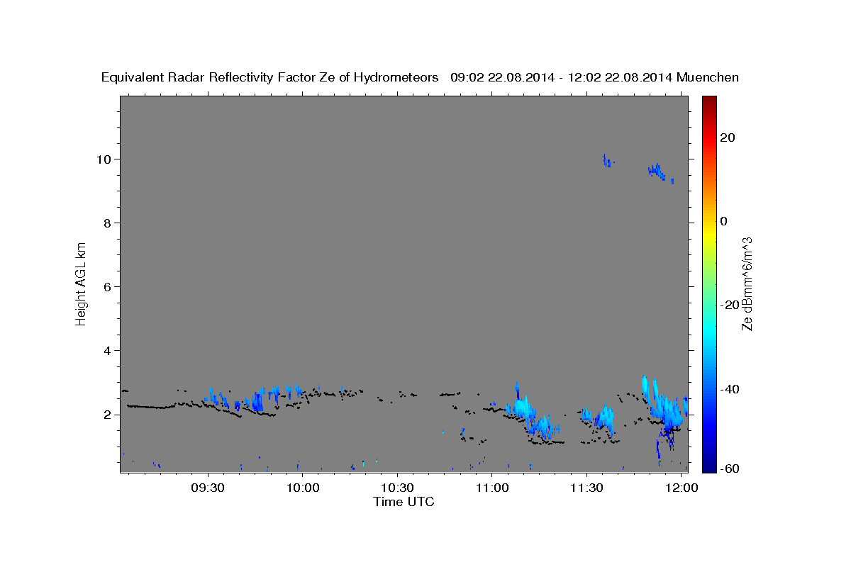
Task: Click the blue cloud echo near 09:45
Action: click(x=256, y=401)
